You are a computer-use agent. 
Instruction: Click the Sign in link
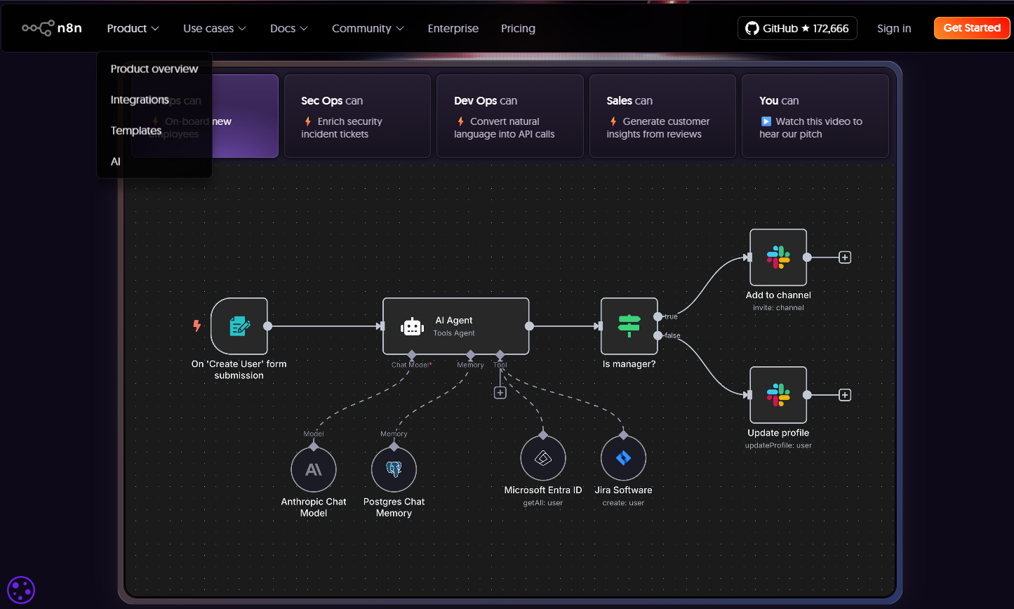coord(894,29)
